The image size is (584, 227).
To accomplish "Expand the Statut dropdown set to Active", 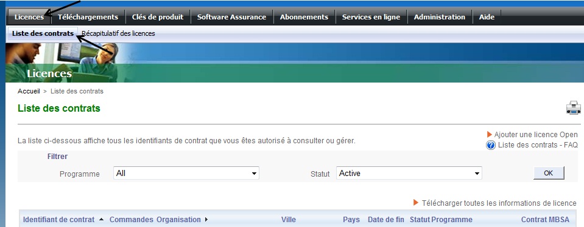I will pyautogui.click(x=409, y=173).
